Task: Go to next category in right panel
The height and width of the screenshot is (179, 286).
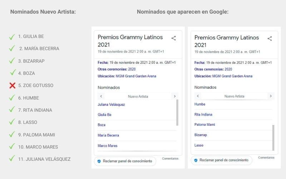Action: pyautogui.click(x=271, y=96)
